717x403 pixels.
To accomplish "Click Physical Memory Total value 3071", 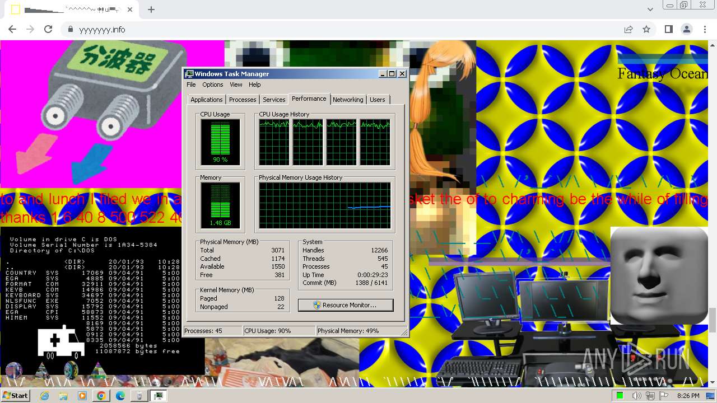I will point(278,250).
